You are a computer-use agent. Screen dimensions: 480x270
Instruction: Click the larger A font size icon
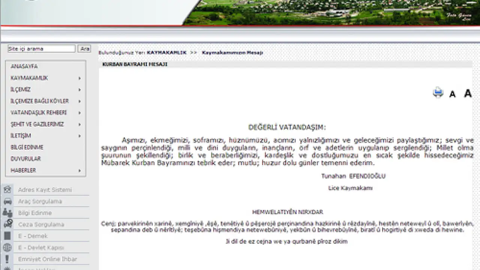(468, 93)
